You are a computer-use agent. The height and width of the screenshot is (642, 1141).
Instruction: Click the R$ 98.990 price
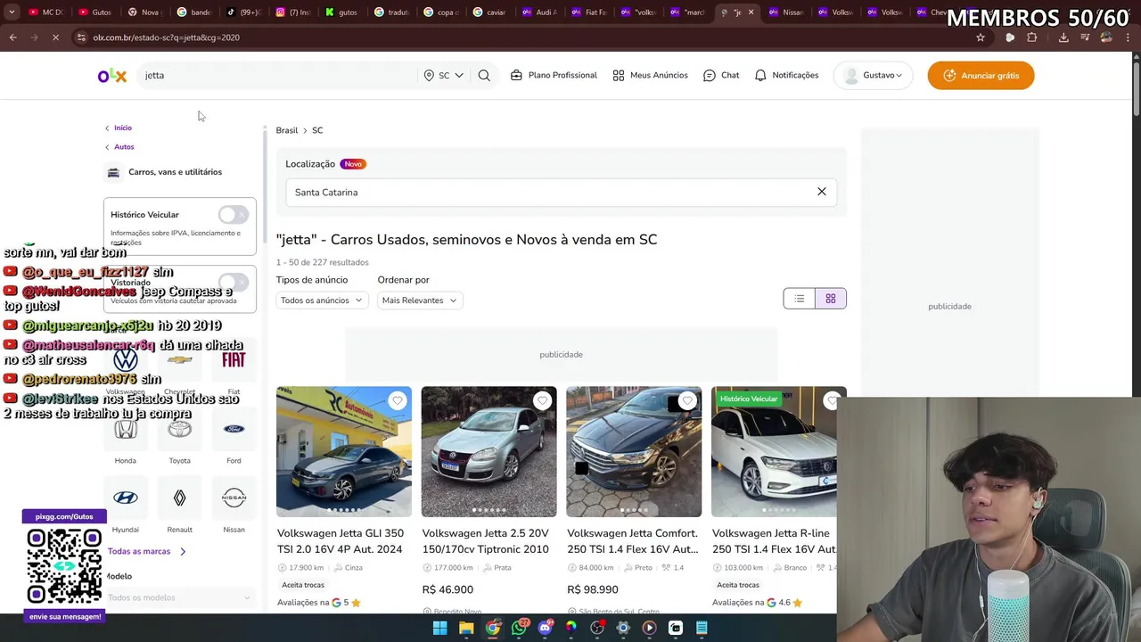tap(593, 589)
